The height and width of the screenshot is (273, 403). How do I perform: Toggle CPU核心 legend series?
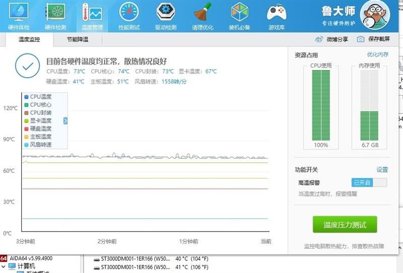(38, 104)
